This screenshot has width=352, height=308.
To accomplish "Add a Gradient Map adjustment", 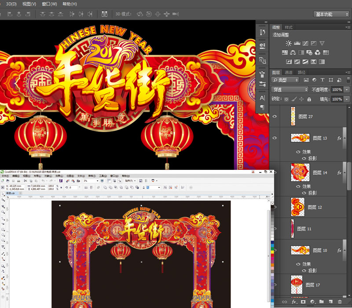I will click(322, 62).
